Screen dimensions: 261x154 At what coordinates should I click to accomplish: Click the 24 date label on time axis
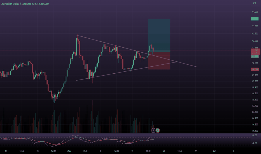point(38,151)
